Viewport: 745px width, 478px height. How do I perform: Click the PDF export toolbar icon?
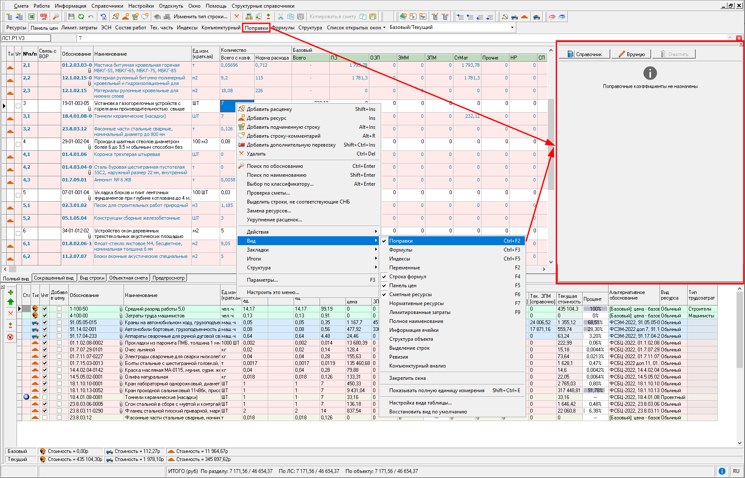[x=44, y=17]
